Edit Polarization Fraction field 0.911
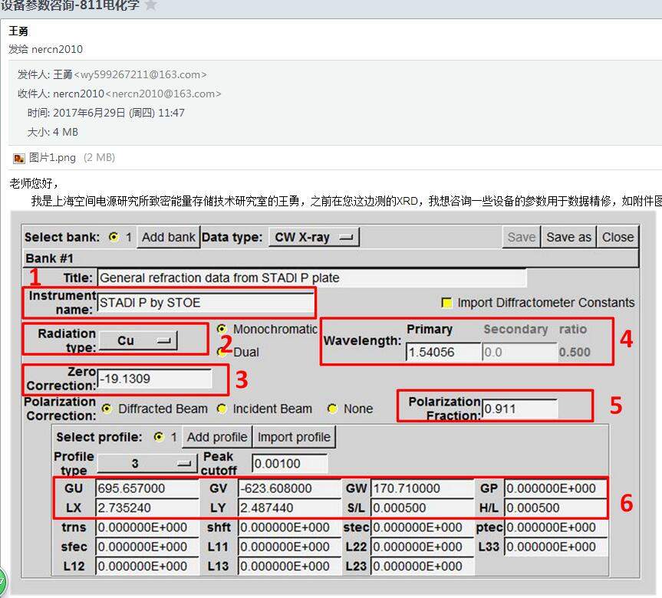The image size is (662, 598). 520,409
